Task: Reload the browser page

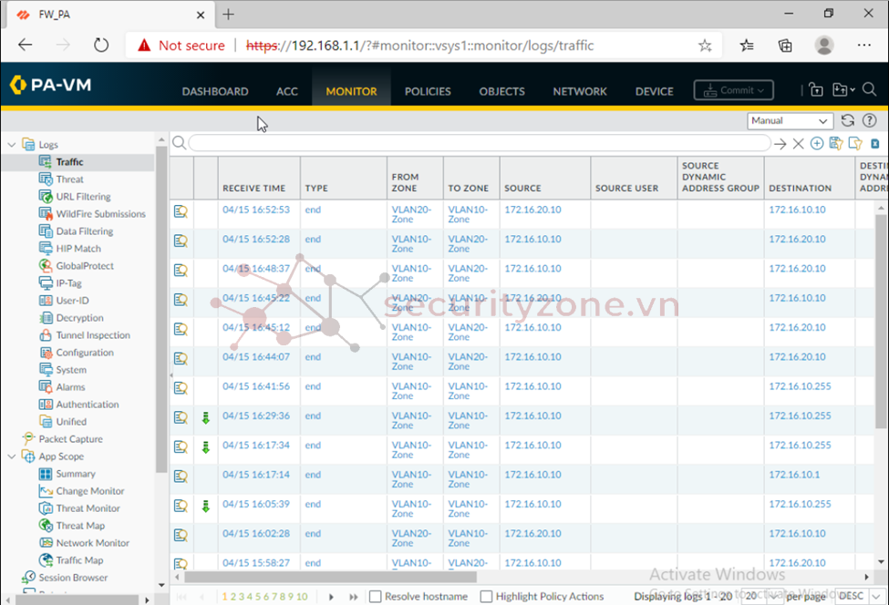Action: [101, 45]
